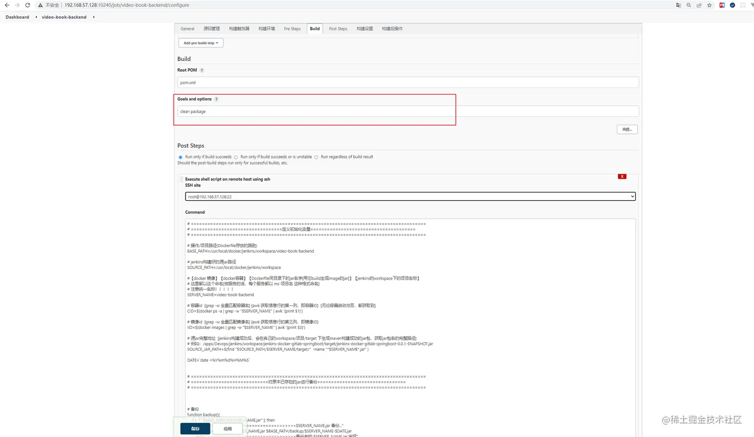Click the share page icon
754x437 pixels.
click(699, 5)
